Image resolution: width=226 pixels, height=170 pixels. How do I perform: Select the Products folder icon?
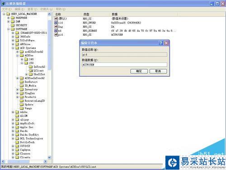(22, 97)
